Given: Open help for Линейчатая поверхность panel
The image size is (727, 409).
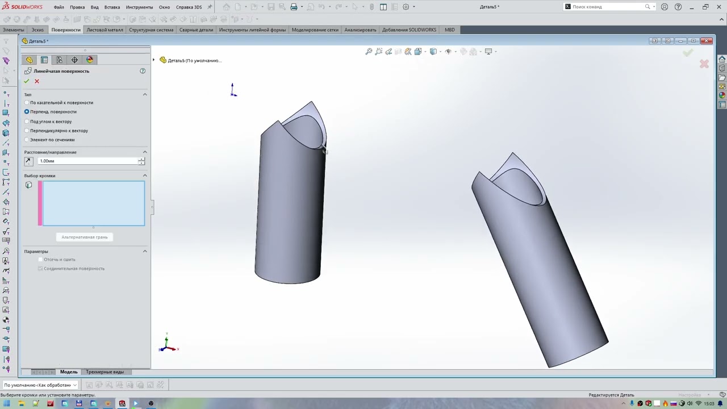Looking at the screenshot, I should [143, 71].
